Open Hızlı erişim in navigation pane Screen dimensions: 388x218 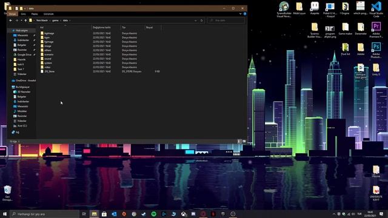click(x=22, y=30)
